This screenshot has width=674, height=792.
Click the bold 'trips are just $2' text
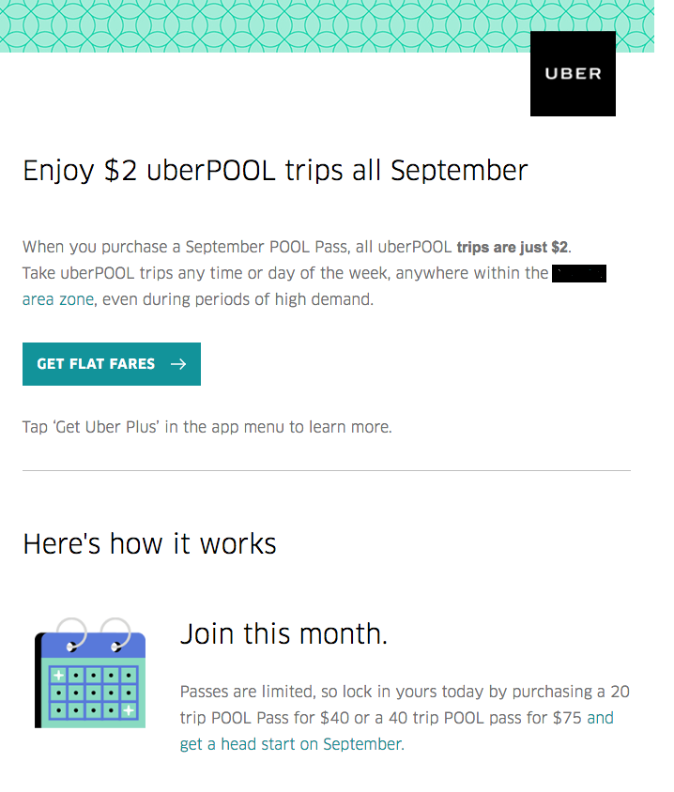[x=513, y=247]
